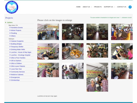Image resolution: width=137 pixels, height=103 pixels.
Task: Click the Abraham Lincoln quote text
Action: (111, 18)
